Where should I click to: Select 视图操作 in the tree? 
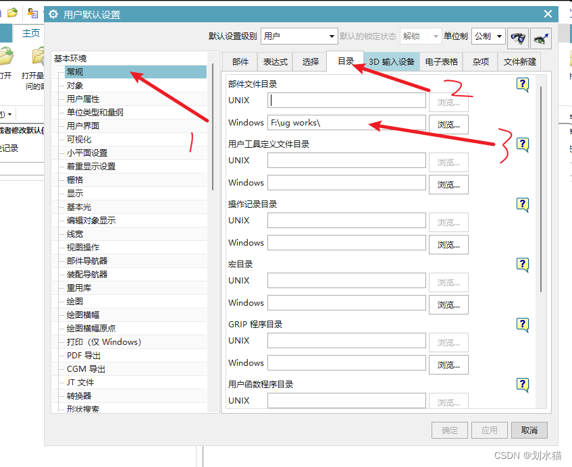tap(83, 248)
